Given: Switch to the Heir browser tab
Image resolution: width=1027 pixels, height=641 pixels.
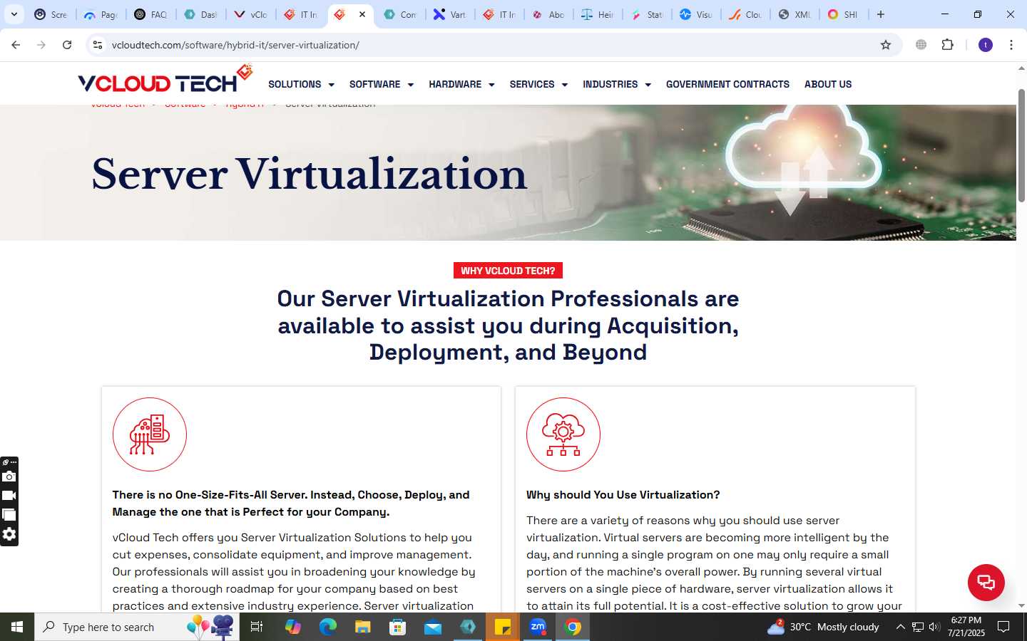Looking at the screenshot, I should 598,14.
